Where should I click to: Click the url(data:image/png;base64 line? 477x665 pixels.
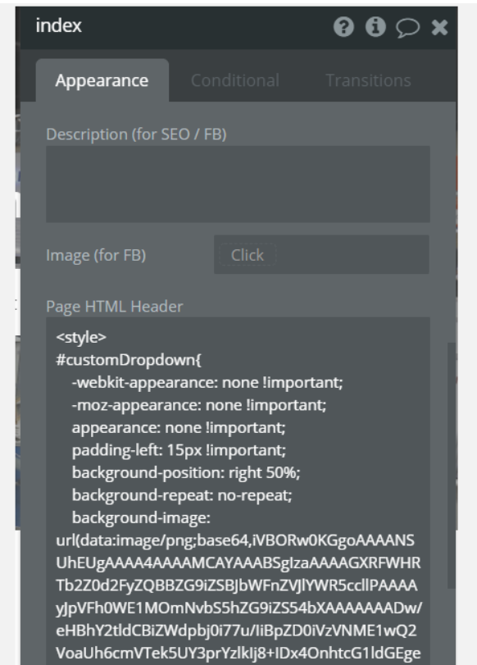pyautogui.click(x=235, y=540)
